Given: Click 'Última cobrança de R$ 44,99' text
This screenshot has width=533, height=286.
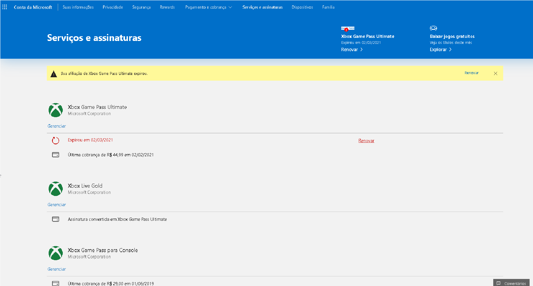Looking at the screenshot, I should [x=111, y=155].
